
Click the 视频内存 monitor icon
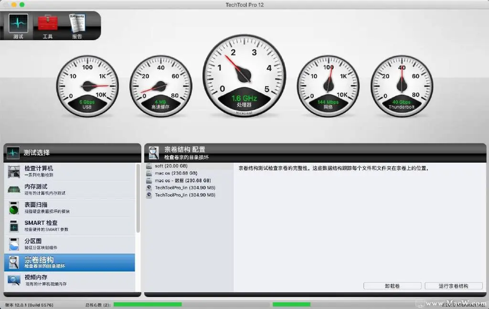[x=14, y=280]
